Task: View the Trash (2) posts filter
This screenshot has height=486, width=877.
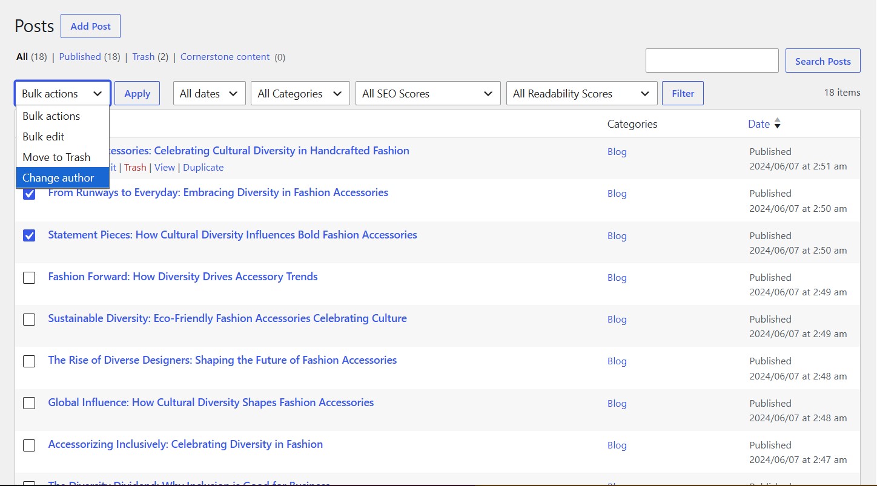Action: 150,56
